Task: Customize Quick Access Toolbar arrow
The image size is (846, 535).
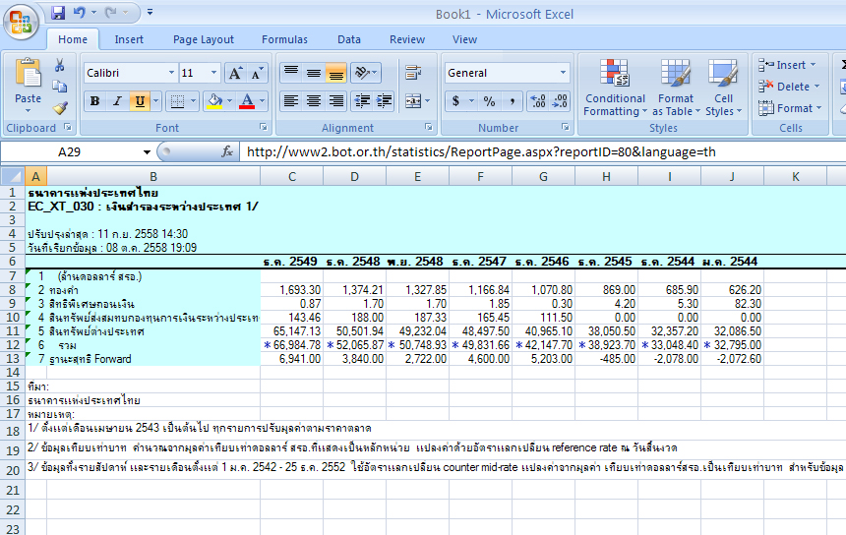Action: 150,12
